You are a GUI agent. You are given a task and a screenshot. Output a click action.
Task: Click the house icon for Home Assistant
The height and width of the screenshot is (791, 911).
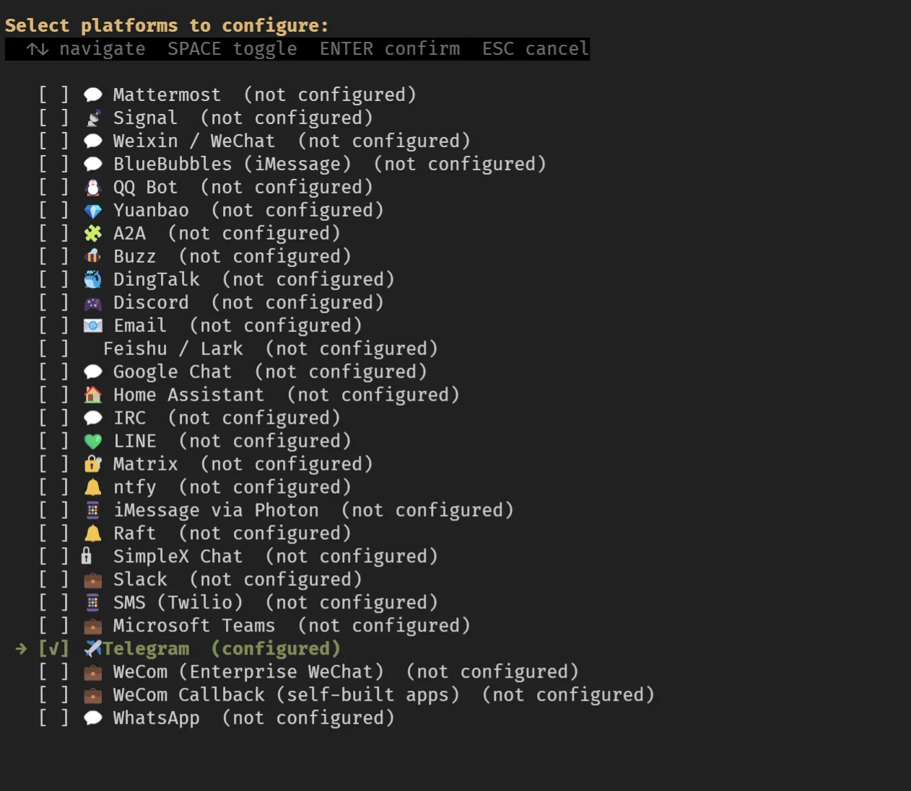(93, 395)
